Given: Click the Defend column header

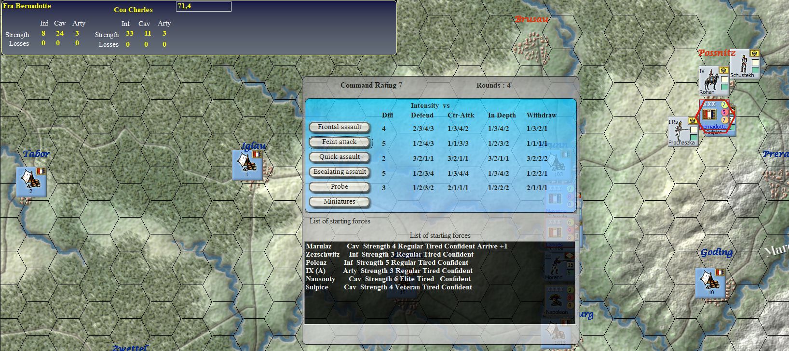Looking at the screenshot, I should (x=422, y=116).
